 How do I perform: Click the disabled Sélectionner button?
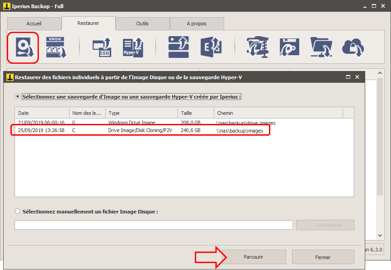(x=325, y=225)
